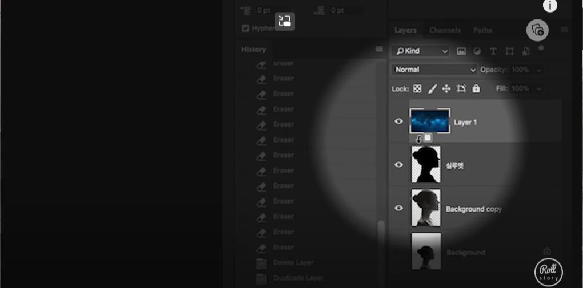Click the space-after-paragraph icon
Viewport: 583px width, 288px height.
click(x=319, y=11)
